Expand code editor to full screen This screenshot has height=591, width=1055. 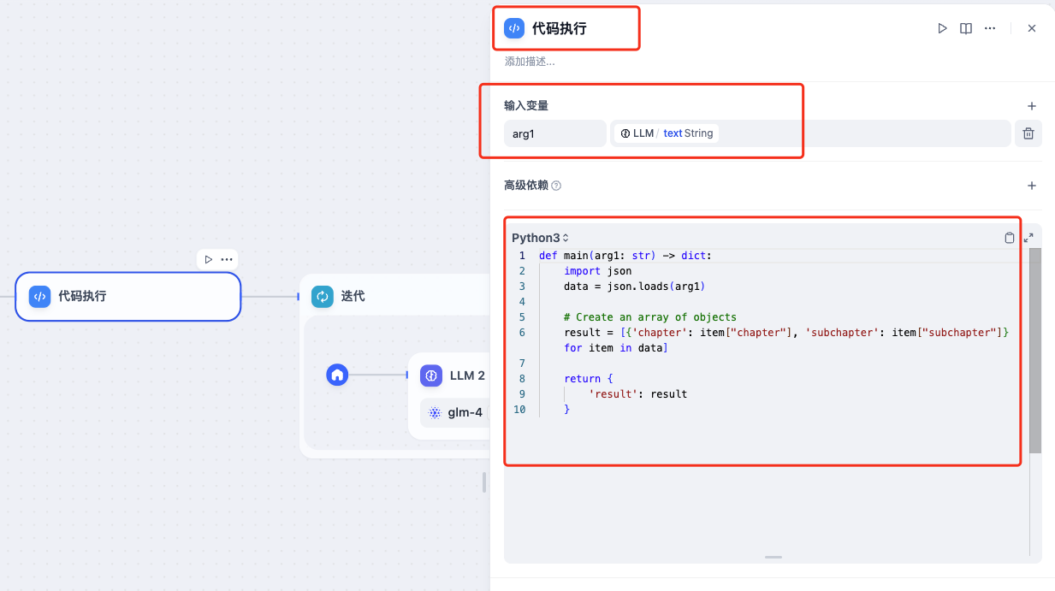[x=1028, y=238]
